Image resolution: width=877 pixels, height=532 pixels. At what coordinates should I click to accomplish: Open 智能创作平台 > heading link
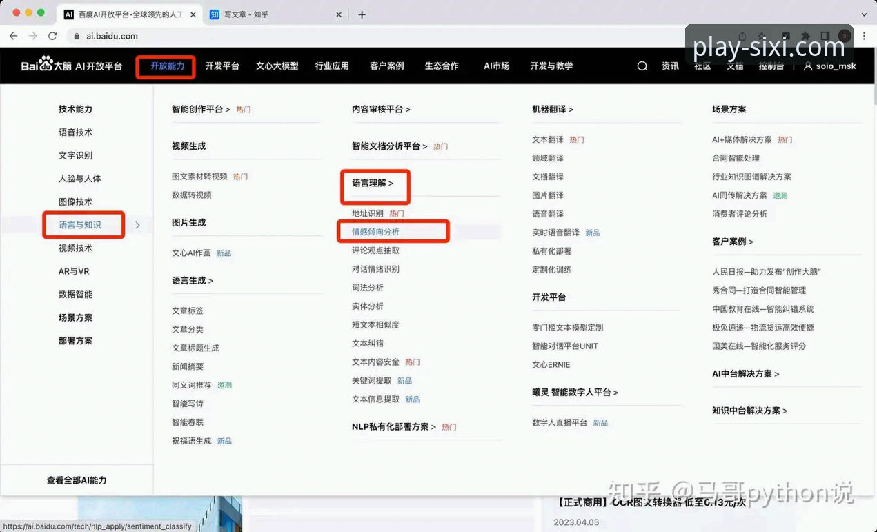click(201, 109)
